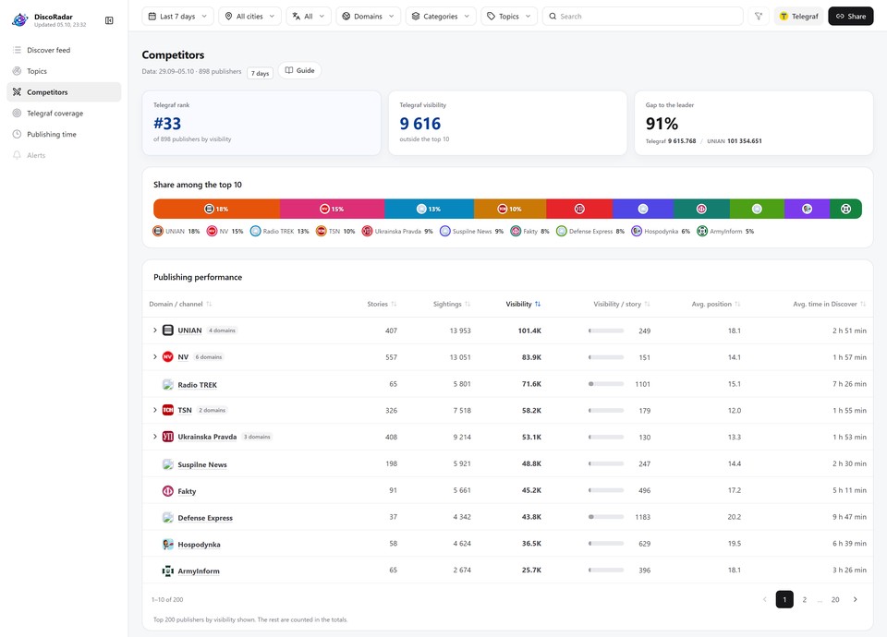The height and width of the screenshot is (637, 887).
Task: Collapse the sidebar panel icon
Action: 109,20
